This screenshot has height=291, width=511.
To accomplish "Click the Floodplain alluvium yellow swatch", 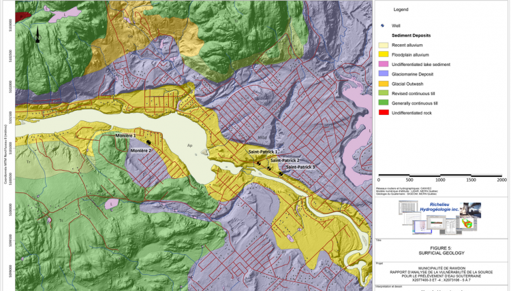I will point(383,54).
